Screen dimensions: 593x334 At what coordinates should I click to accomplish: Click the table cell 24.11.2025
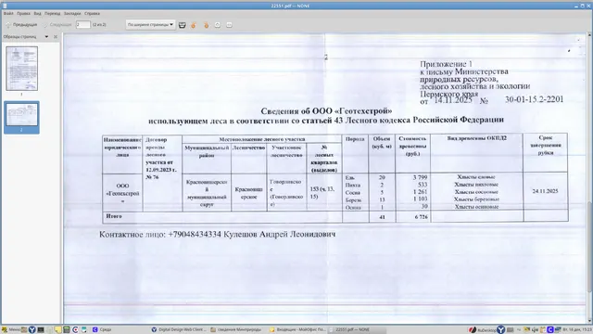[545, 191]
